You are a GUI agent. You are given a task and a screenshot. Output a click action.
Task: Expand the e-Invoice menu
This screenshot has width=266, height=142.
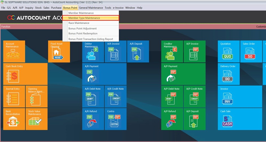coord(118,8)
